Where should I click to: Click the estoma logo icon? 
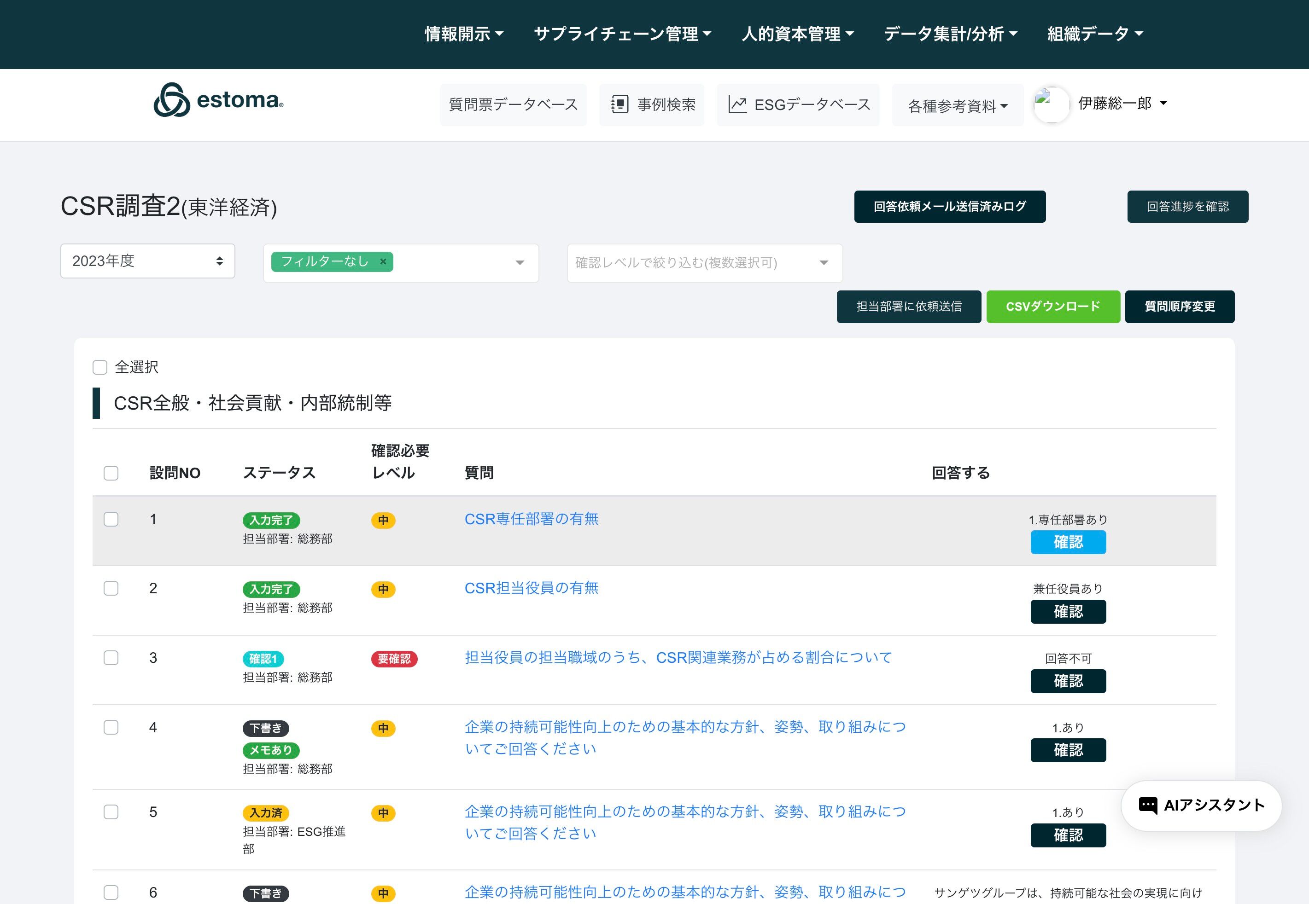(172, 100)
